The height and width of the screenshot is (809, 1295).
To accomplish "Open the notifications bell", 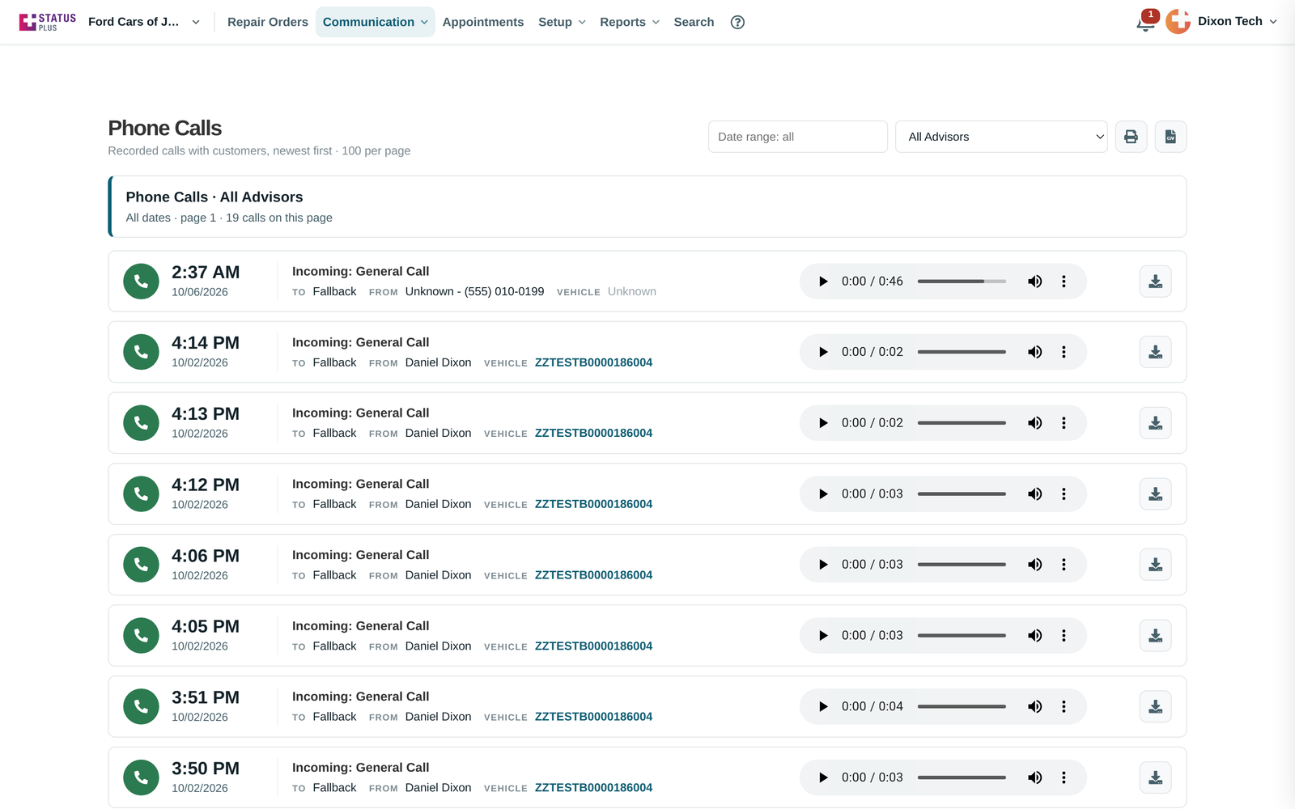I will (x=1145, y=23).
